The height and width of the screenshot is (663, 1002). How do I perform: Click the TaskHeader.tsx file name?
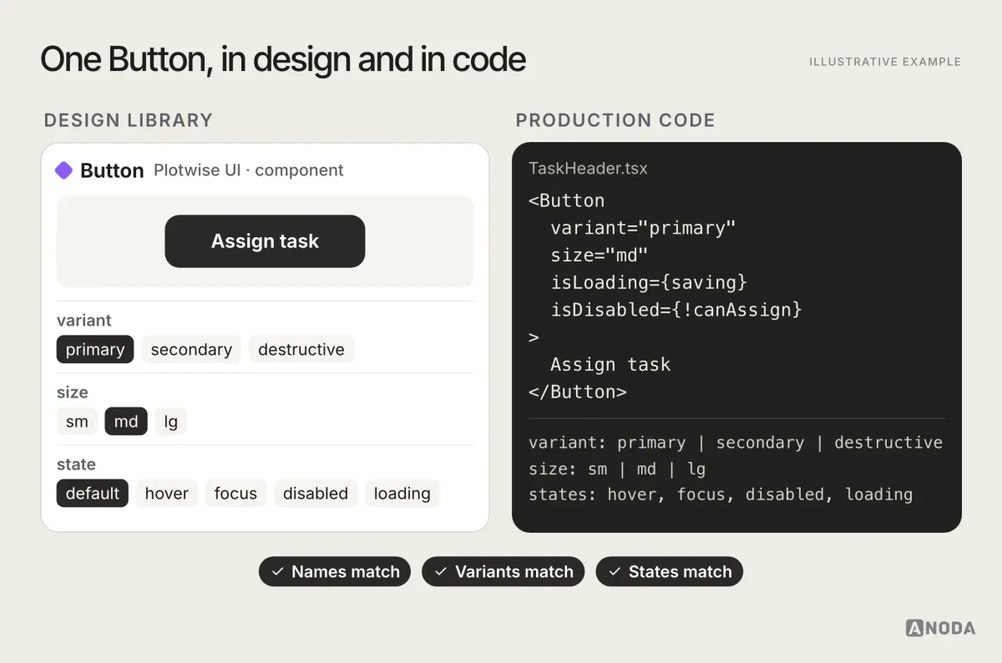(x=588, y=169)
